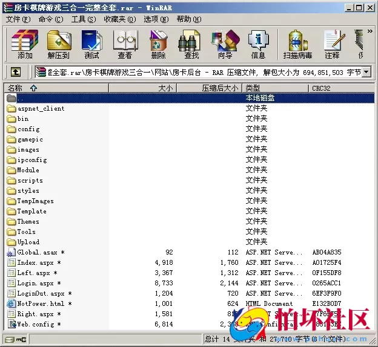Sort by CRC32 column header
Screen dimensions: 378x347
[x=342, y=88]
